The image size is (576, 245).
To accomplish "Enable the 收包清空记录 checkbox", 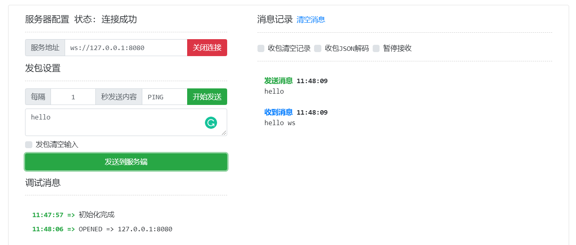I will (x=261, y=48).
